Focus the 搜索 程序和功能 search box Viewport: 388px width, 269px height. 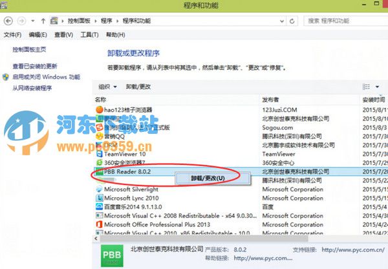[x=346, y=21]
